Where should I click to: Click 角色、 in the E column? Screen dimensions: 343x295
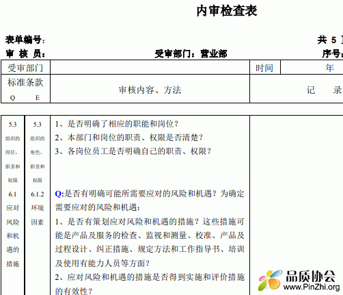36,152
